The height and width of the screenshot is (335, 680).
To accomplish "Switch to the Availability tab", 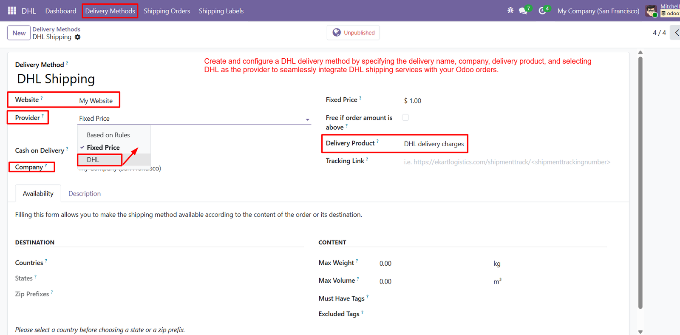I will click(x=38, y=193).
